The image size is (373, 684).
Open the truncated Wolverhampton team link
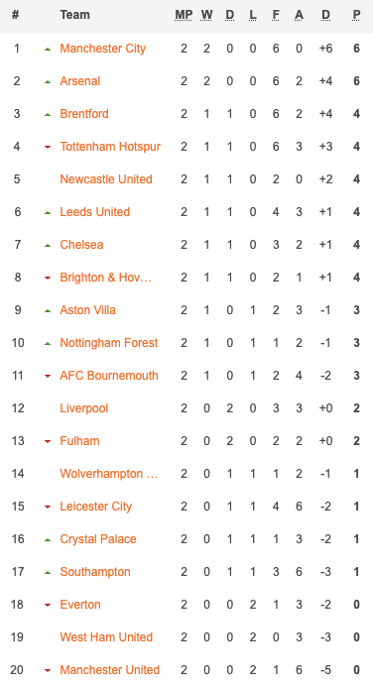(109, 474)
